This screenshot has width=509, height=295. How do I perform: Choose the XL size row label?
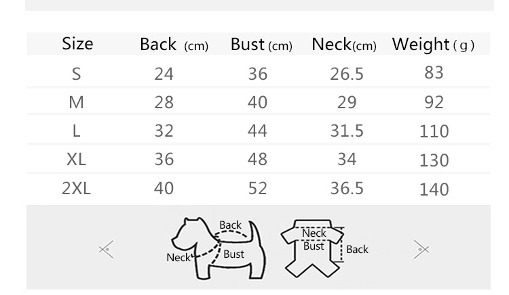click(77, 159)
